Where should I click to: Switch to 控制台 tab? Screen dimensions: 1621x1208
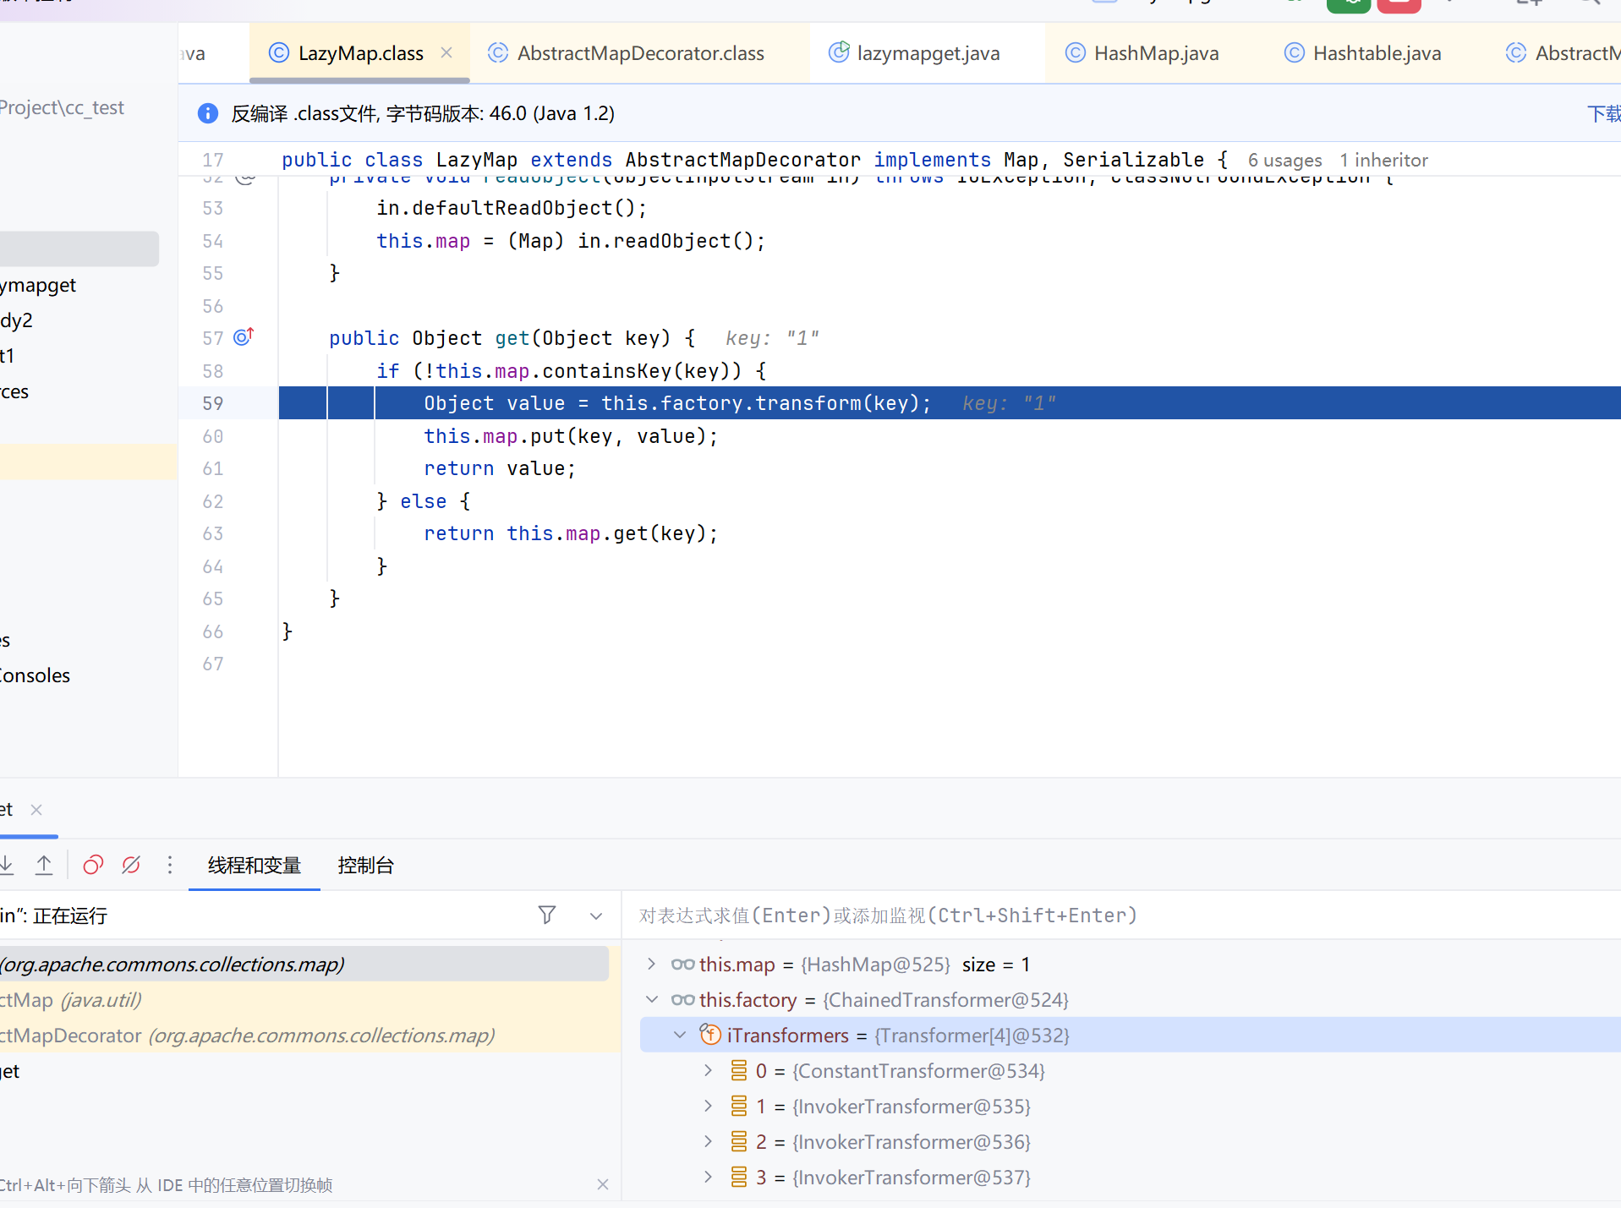pyautogui.click(x=365, y=865)
